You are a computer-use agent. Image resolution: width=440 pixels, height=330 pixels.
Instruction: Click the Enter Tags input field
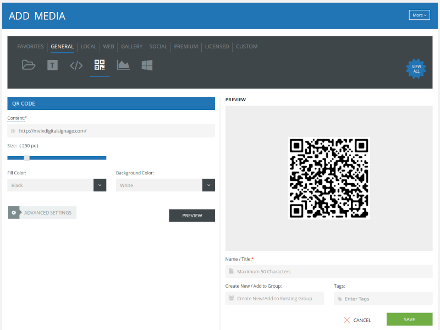pyautogui.click(x=383, y=299)
